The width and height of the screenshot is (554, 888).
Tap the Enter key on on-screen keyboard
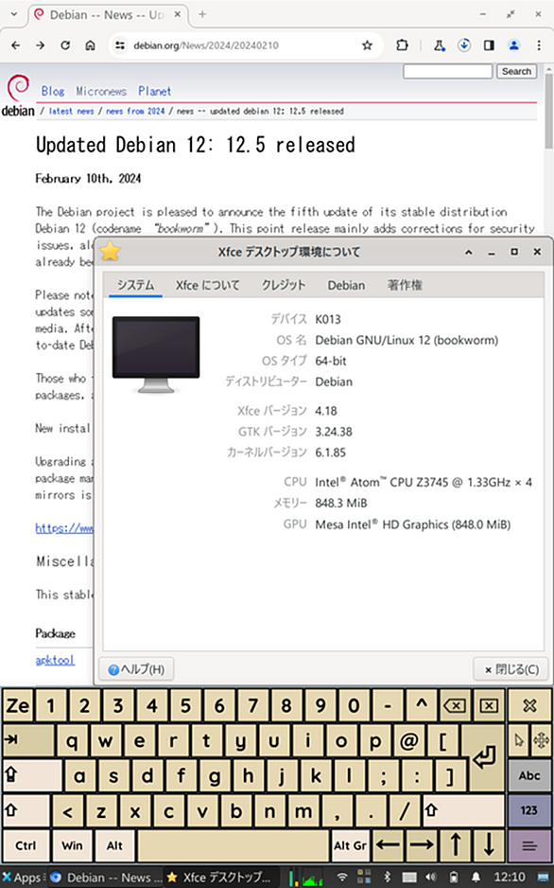[x=483, y=757]
